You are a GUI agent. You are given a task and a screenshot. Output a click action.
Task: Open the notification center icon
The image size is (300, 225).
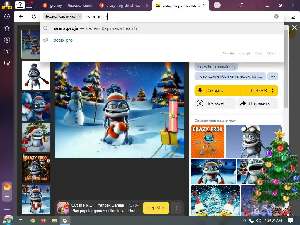click(x=290, y=221)
